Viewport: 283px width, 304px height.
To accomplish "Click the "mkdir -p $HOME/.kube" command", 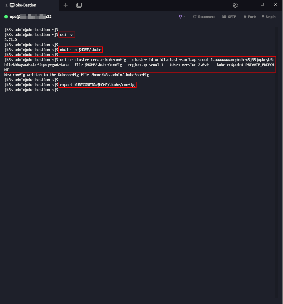I will [x=81, y=50].
